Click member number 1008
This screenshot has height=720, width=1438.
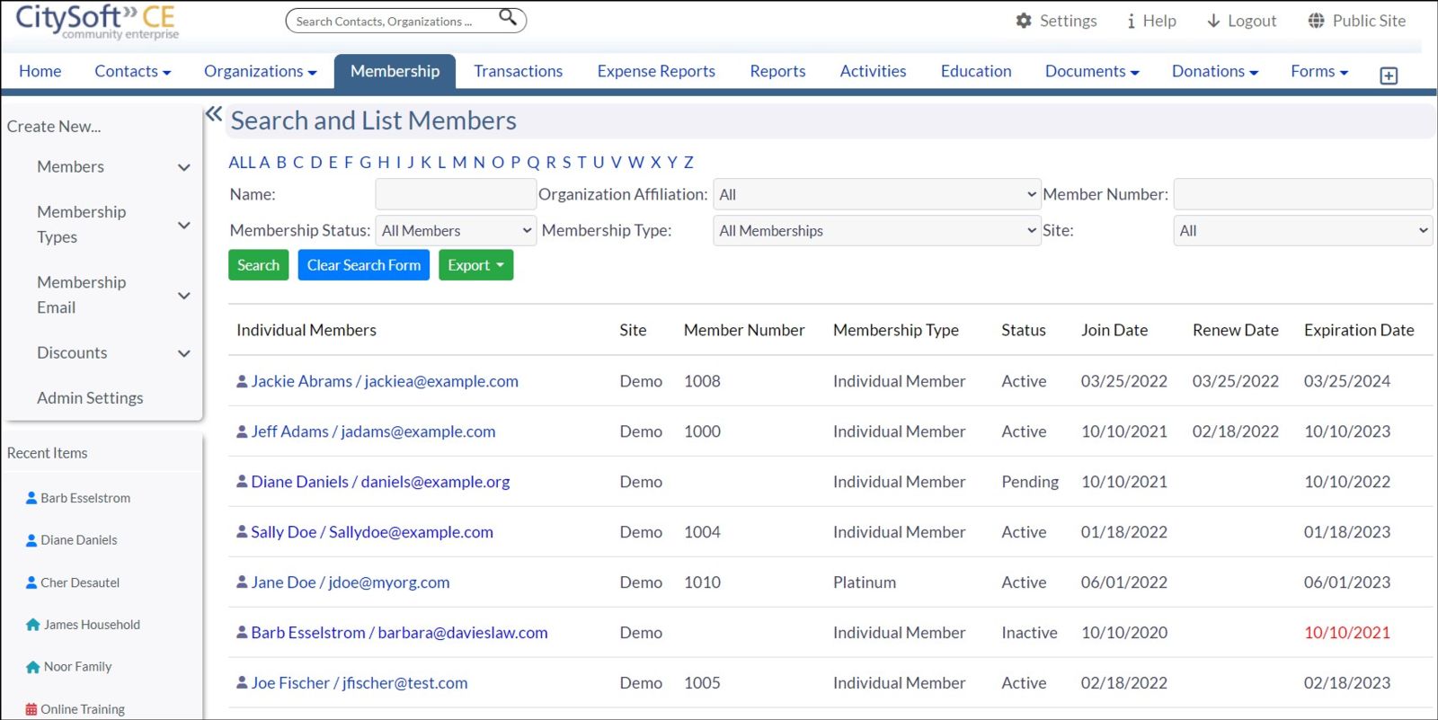pyautogui.click(x=702, y=381)
